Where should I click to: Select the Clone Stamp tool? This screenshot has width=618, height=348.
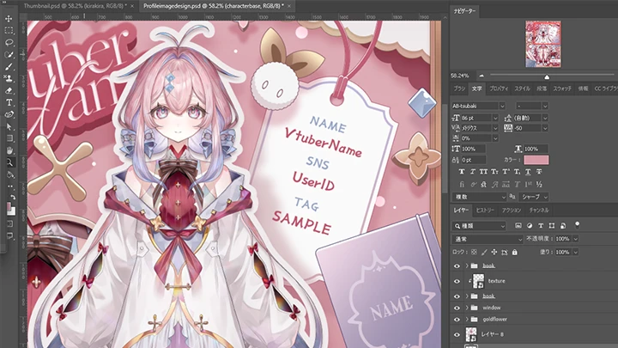(9, 78)
